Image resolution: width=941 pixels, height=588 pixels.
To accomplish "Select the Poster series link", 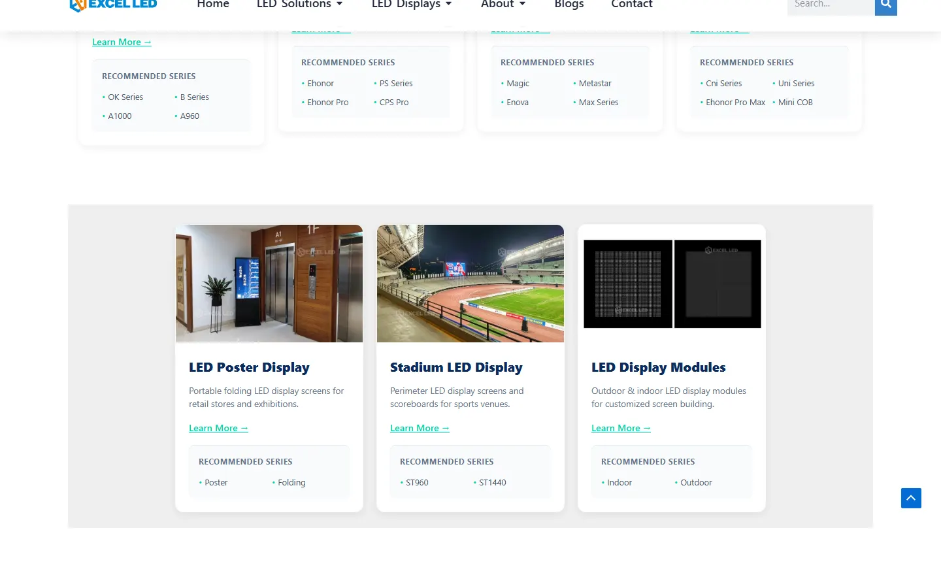I will click(216, 482).
